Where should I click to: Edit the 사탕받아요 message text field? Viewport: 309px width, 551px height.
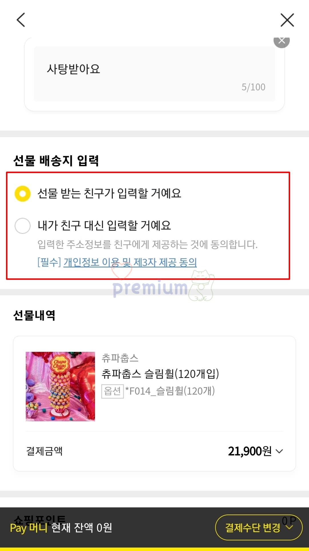point(154,74)
